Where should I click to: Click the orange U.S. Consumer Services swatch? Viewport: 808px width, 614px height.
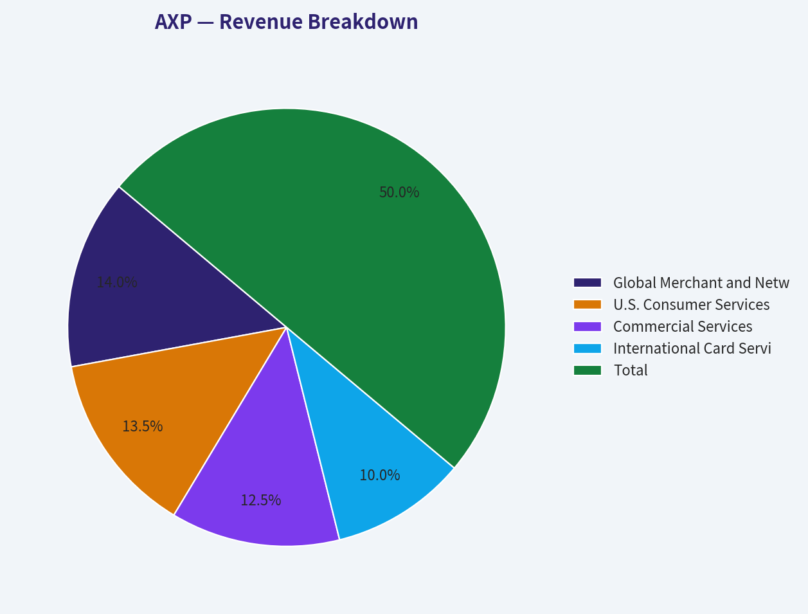588,304
